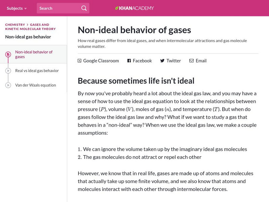
Task: Click the article icon beside Non-ideal behavior of gases
Action: (8, 54)
